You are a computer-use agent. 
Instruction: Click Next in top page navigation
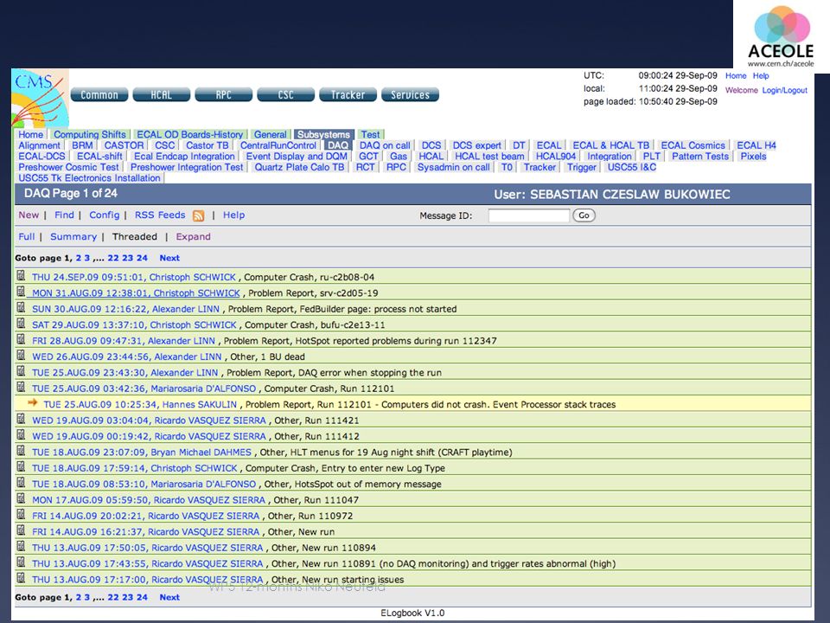(169, 258)
